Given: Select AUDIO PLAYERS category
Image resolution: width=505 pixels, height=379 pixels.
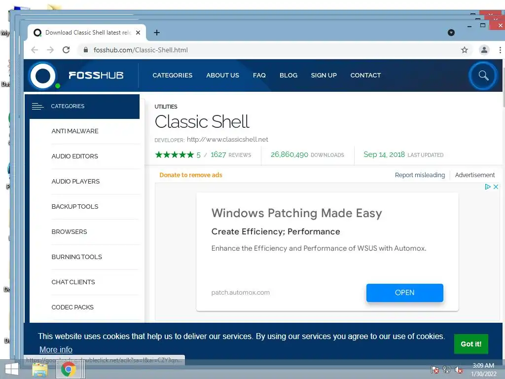Looking at the screenshot, I should pyautogui.click(x=75, y=182).
